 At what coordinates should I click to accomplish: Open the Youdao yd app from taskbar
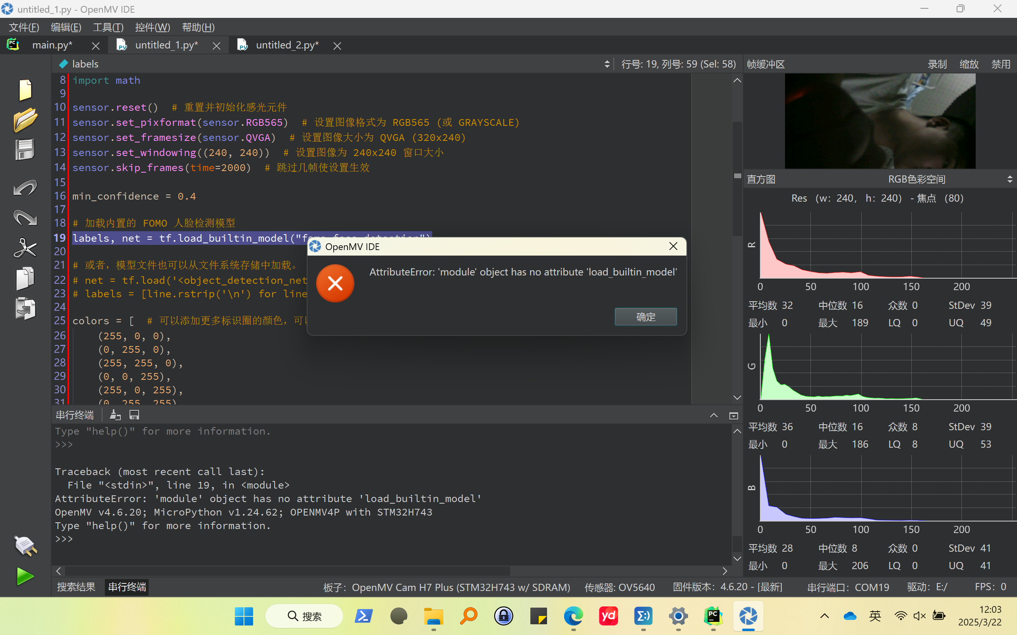tap(609, 616)
